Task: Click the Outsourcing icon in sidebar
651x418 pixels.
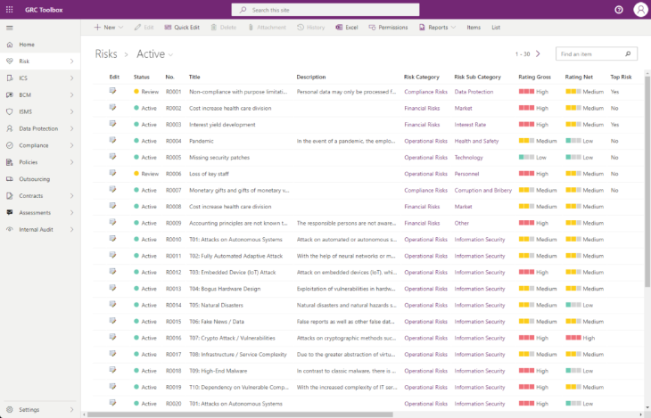Action: pyautogui.click(x=10, y=179)
